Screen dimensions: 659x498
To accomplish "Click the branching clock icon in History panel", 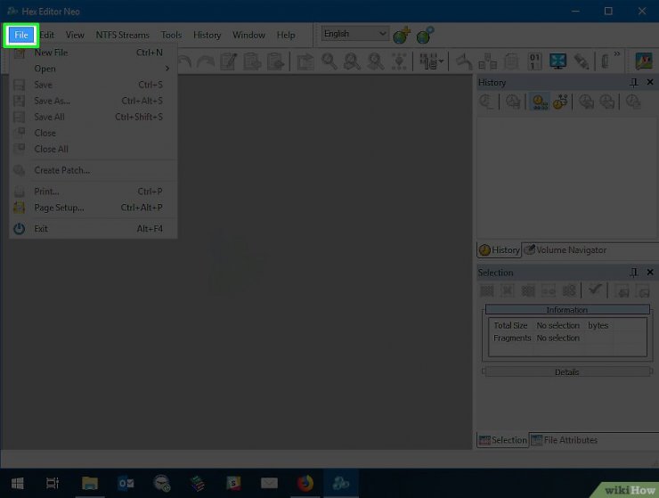I will pos(560,102).
